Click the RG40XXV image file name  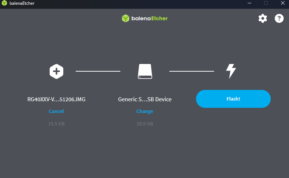[56, 99]
